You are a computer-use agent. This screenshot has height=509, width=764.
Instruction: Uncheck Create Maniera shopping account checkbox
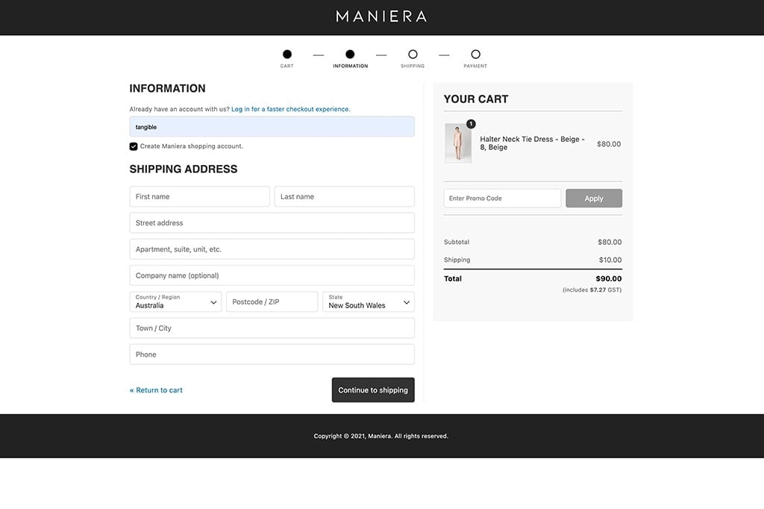(134, 146)
